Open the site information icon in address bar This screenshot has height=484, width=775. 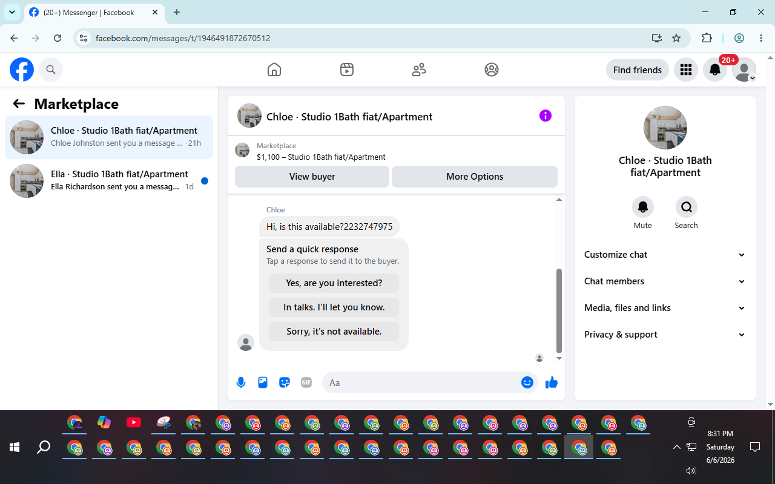pos(84,38)
